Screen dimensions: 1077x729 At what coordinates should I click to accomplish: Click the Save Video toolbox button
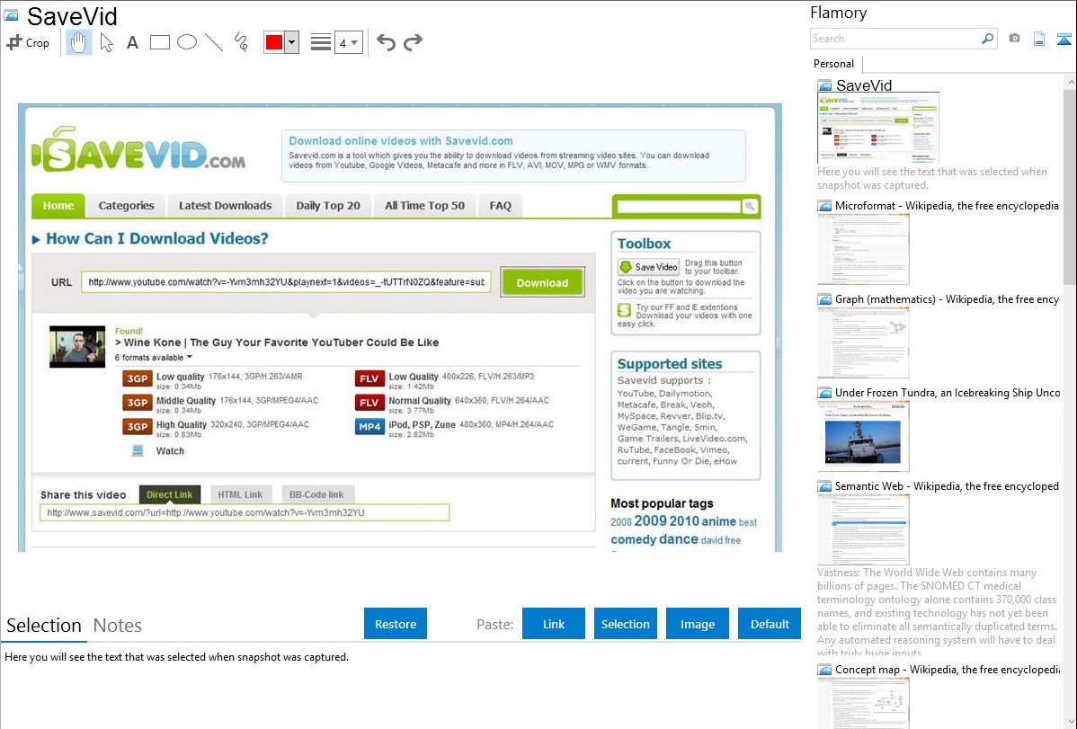click(x=648, y=267)
